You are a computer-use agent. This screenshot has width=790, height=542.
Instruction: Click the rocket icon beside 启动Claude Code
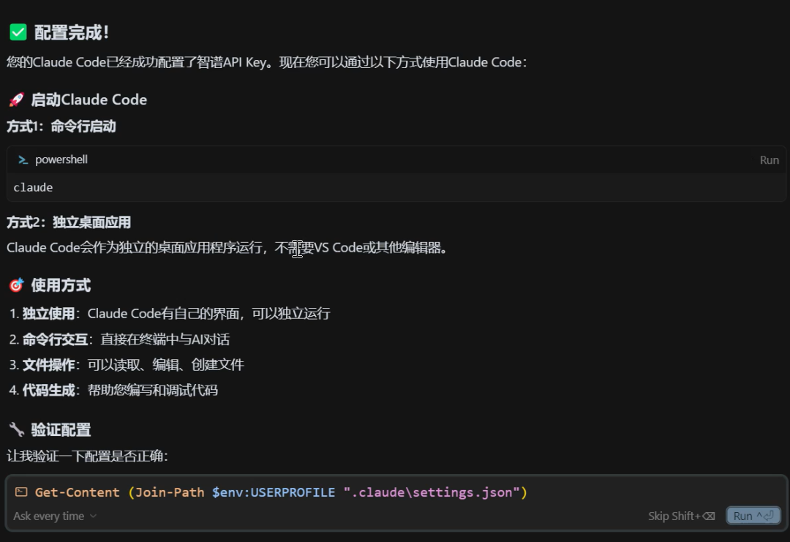tap(16, 99)
